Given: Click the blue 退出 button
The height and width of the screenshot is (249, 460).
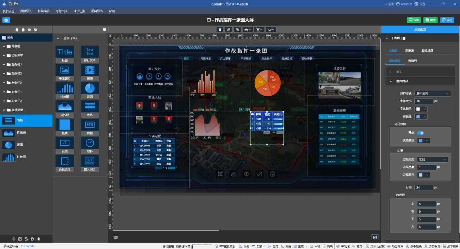Looking at the screenshot, I should 447,20.
